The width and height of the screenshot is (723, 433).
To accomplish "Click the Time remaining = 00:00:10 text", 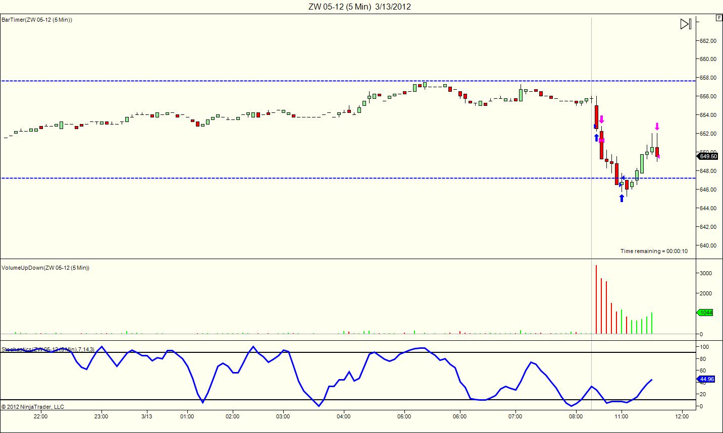I will (x=654, y=251).
